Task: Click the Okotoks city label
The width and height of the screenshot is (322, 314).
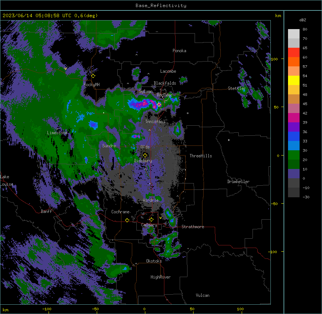Action: [154, 261]
